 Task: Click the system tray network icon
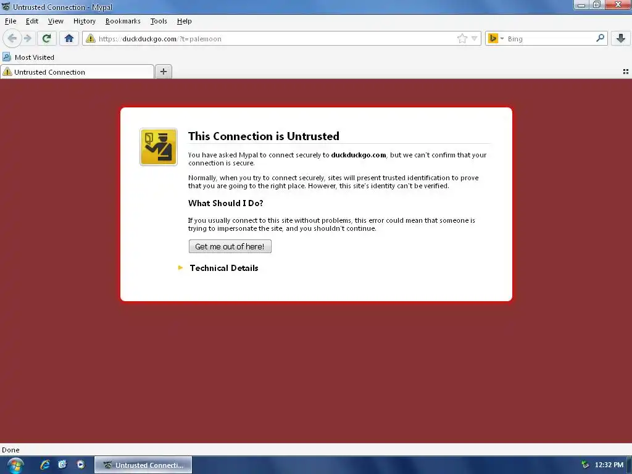pyautogui.click(x=585, y=465)
